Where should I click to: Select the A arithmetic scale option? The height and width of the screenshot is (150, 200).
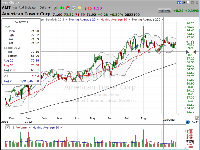click(x=187, y=122)
